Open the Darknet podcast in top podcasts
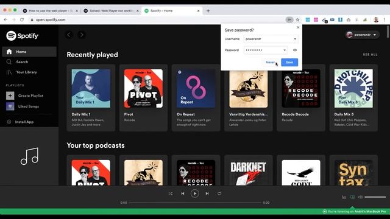Viewport: 390px width, 219px height. pos(249,170)
